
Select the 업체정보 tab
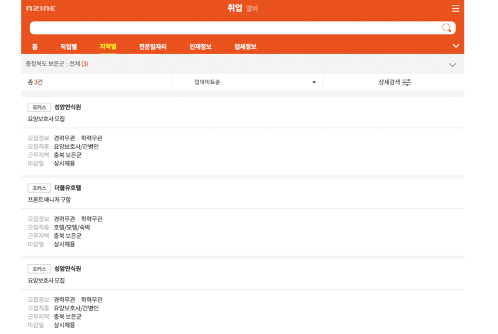pos(245,47)
